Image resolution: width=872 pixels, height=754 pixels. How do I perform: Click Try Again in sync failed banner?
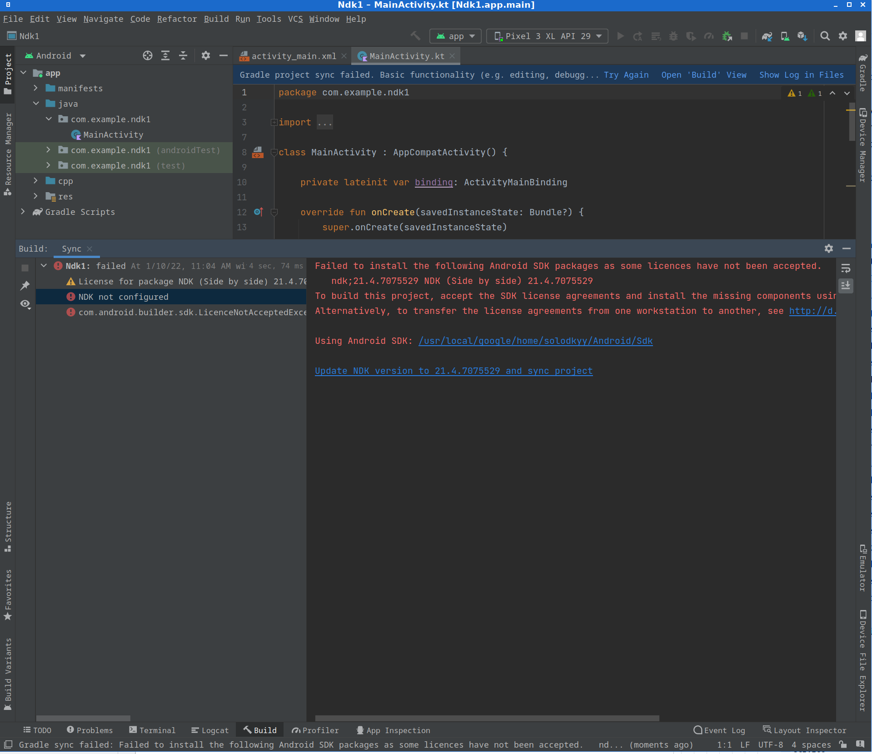pyautogui.click(x=626, y=75)
